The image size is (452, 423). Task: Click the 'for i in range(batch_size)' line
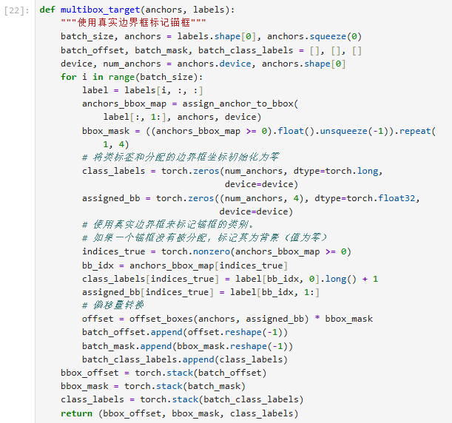pos(132,77)
